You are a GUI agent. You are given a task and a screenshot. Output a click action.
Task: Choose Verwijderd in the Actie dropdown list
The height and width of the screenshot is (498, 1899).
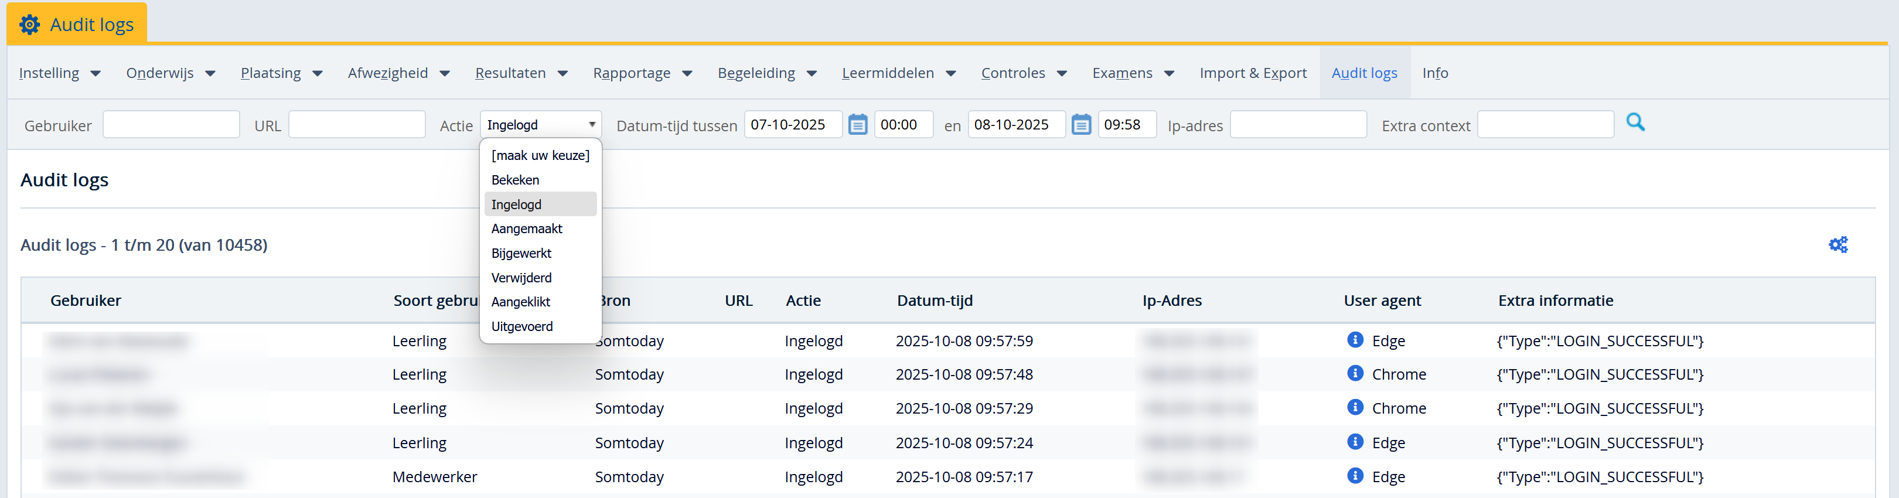(x=521, y=278)
